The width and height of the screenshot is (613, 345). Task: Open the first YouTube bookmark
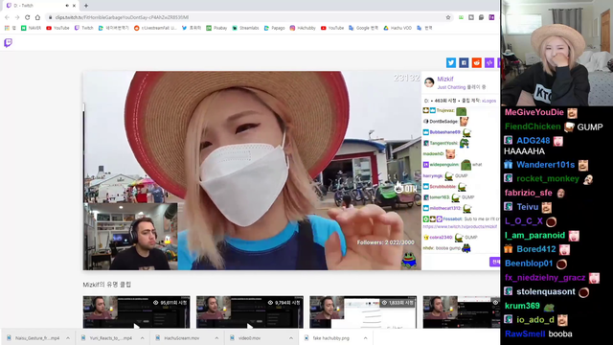[57, 28]
